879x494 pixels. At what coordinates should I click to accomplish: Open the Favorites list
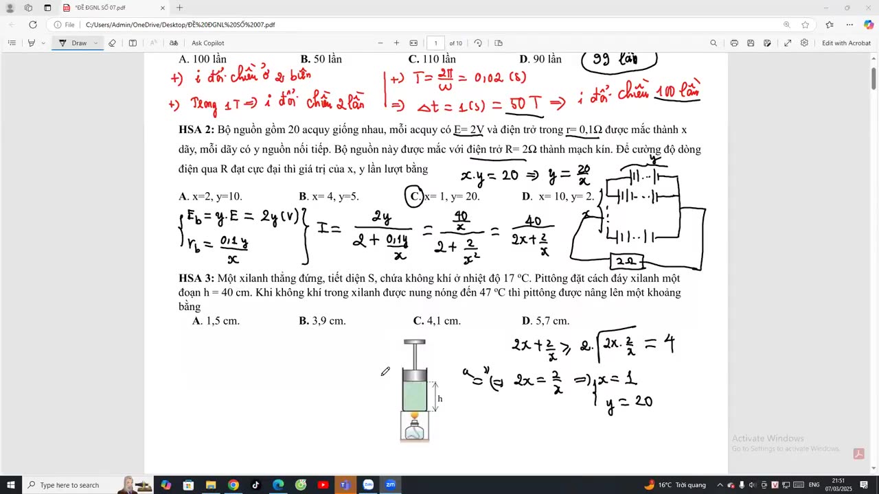[x=830, y=25]
